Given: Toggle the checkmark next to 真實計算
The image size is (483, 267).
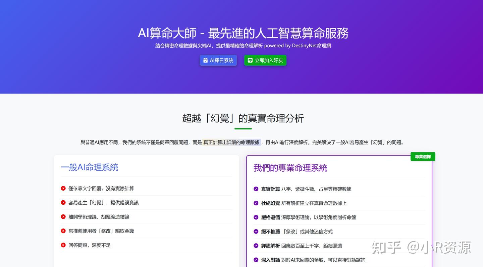Looking at the screenshot, I should [256, 189].
